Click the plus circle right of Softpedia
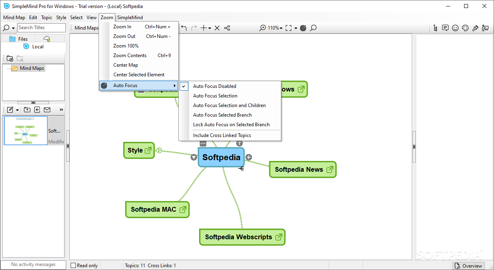 (249, 157)
